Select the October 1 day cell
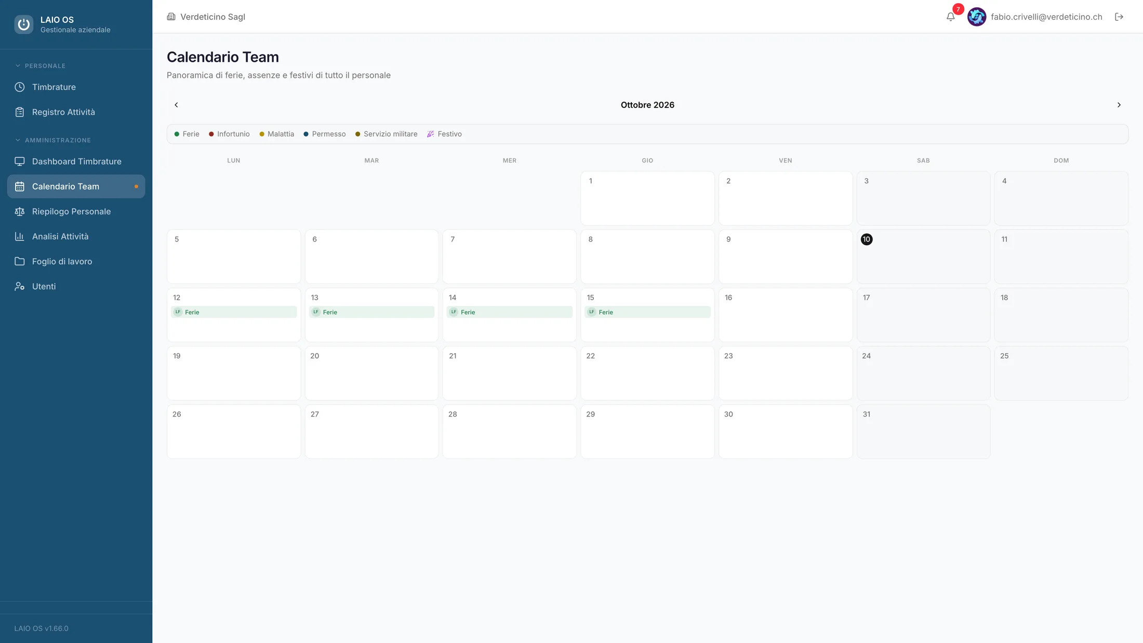The width and height of the screenshot is (1143, 643). tap(647, 198)
